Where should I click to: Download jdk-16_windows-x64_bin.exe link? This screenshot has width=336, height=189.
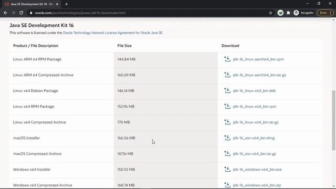pos(257,170)
